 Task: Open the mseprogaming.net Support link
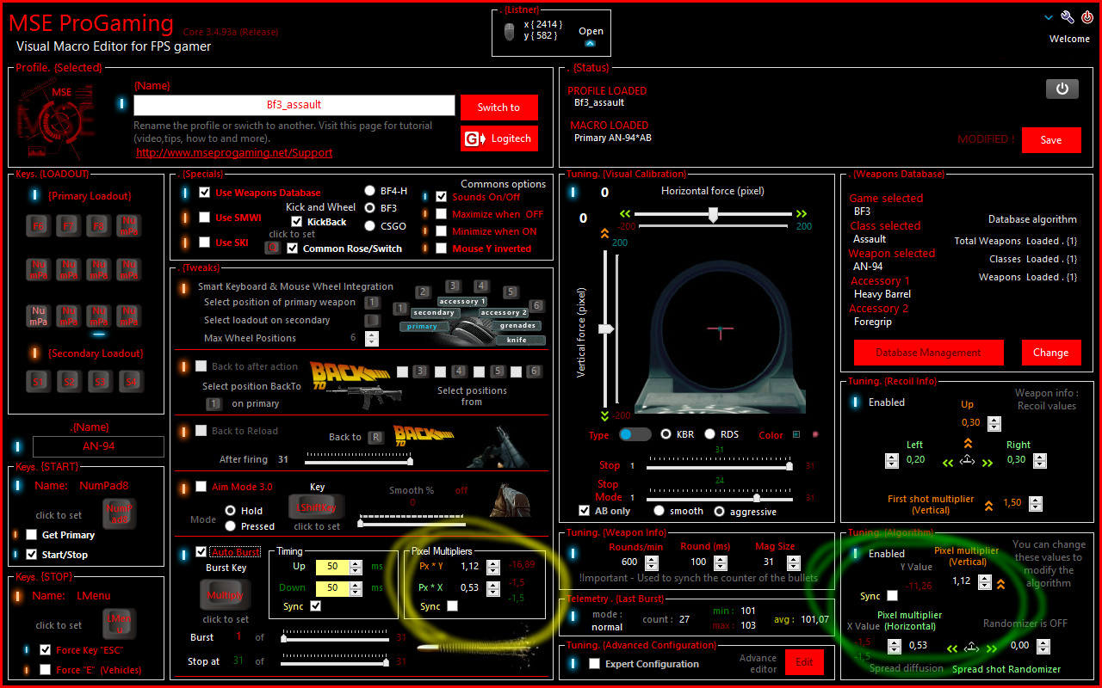234,152
